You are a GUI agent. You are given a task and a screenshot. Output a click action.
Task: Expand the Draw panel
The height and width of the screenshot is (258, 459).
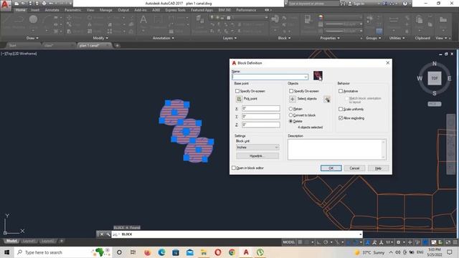pos(32,38)
